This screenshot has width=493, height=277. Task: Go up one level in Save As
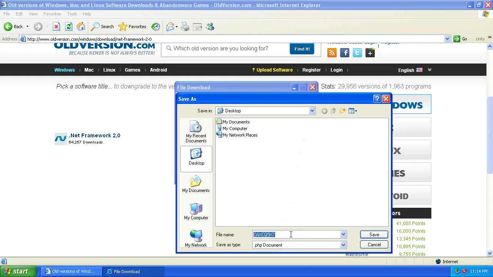333,111
